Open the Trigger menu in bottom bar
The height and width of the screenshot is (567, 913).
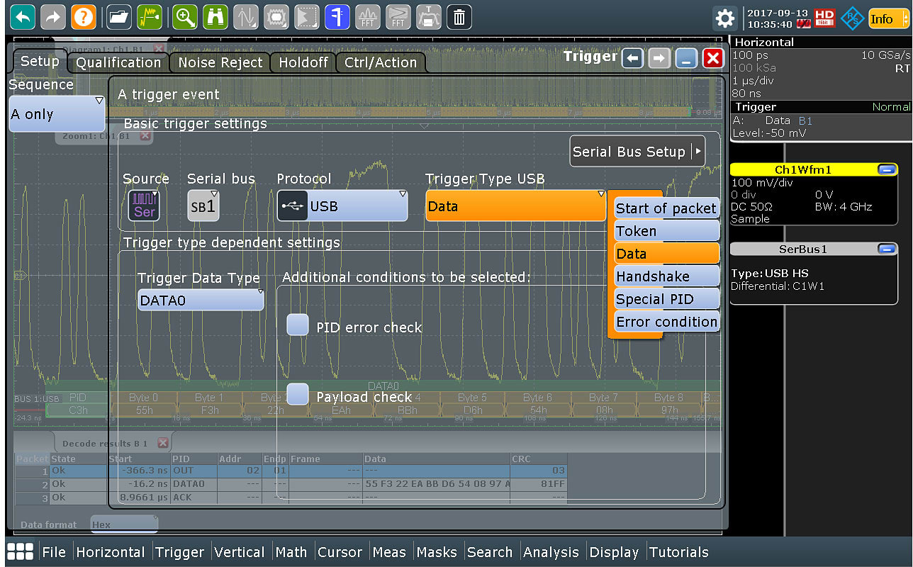(x=180, y=552)
